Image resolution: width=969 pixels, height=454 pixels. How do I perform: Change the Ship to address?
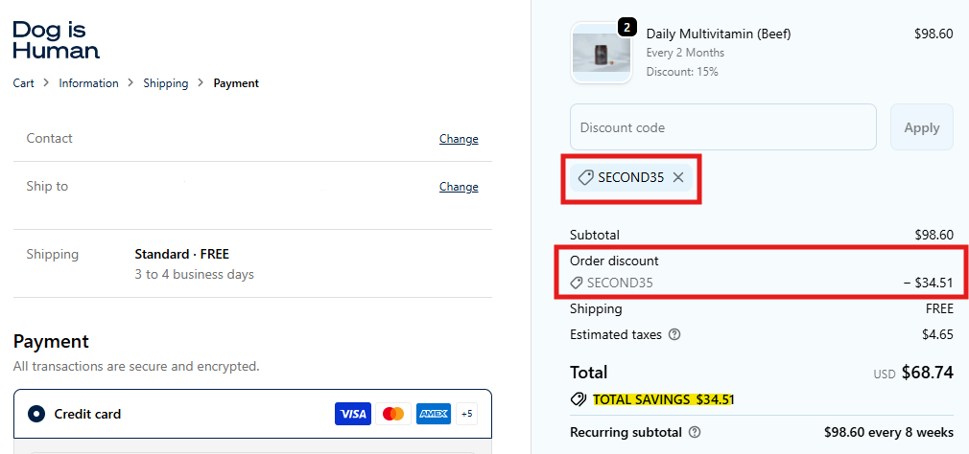(x=459, y=186)
